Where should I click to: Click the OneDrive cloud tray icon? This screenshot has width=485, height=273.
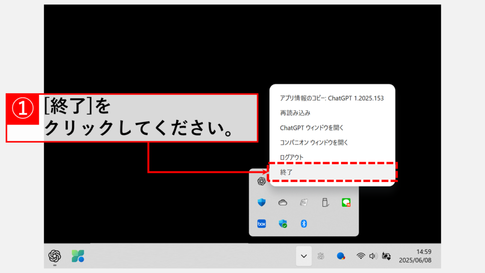click(x=283, y=202)
